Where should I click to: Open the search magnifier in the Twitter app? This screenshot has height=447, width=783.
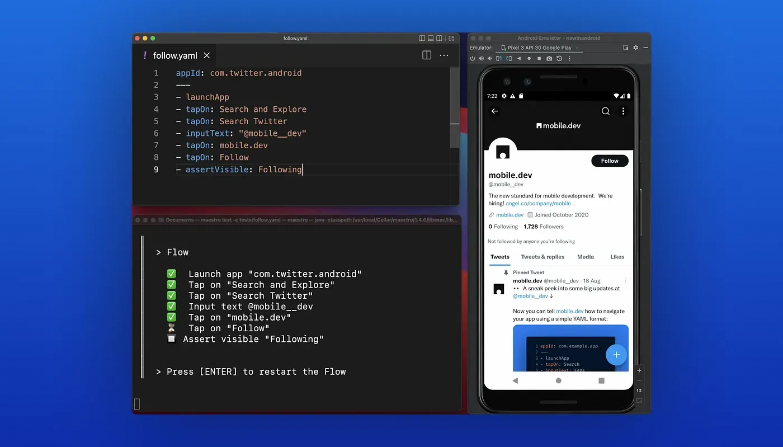point(605,111)
